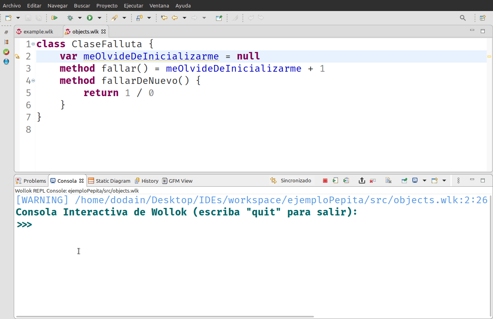Launch Debug with the bug icon

70,18
